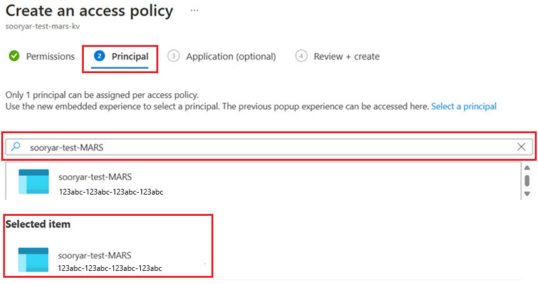
Task: Choose sooryar-test-MARS name in search results
Action: click(x=95, y=177)
